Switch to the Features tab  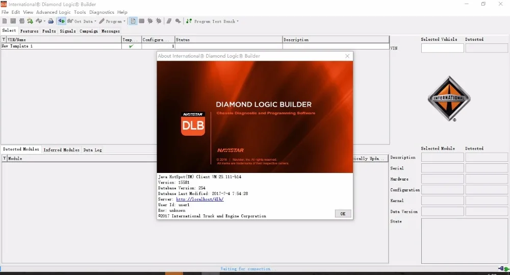click(x=29, y=31)
